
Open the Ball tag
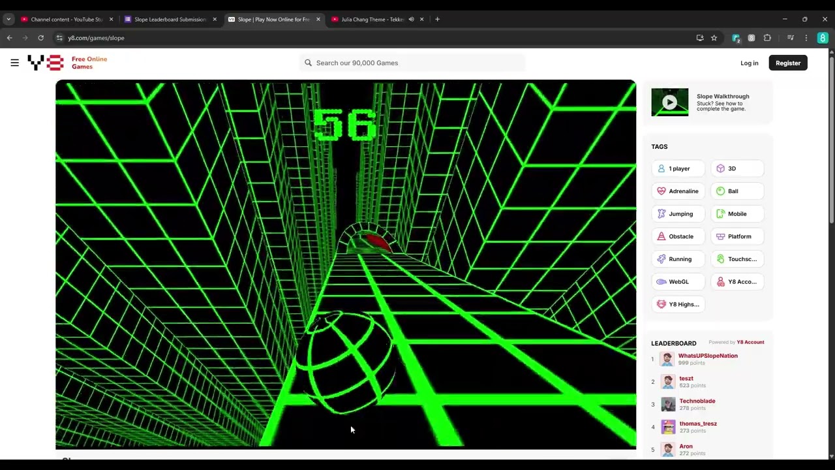click(x=737, y=191)
